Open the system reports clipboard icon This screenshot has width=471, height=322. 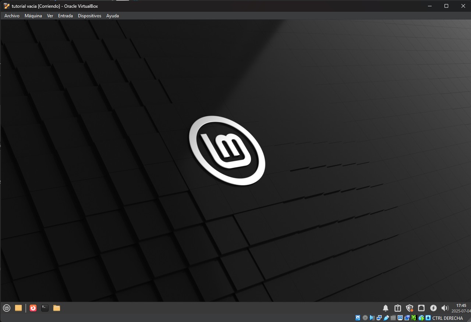[397, 308]
